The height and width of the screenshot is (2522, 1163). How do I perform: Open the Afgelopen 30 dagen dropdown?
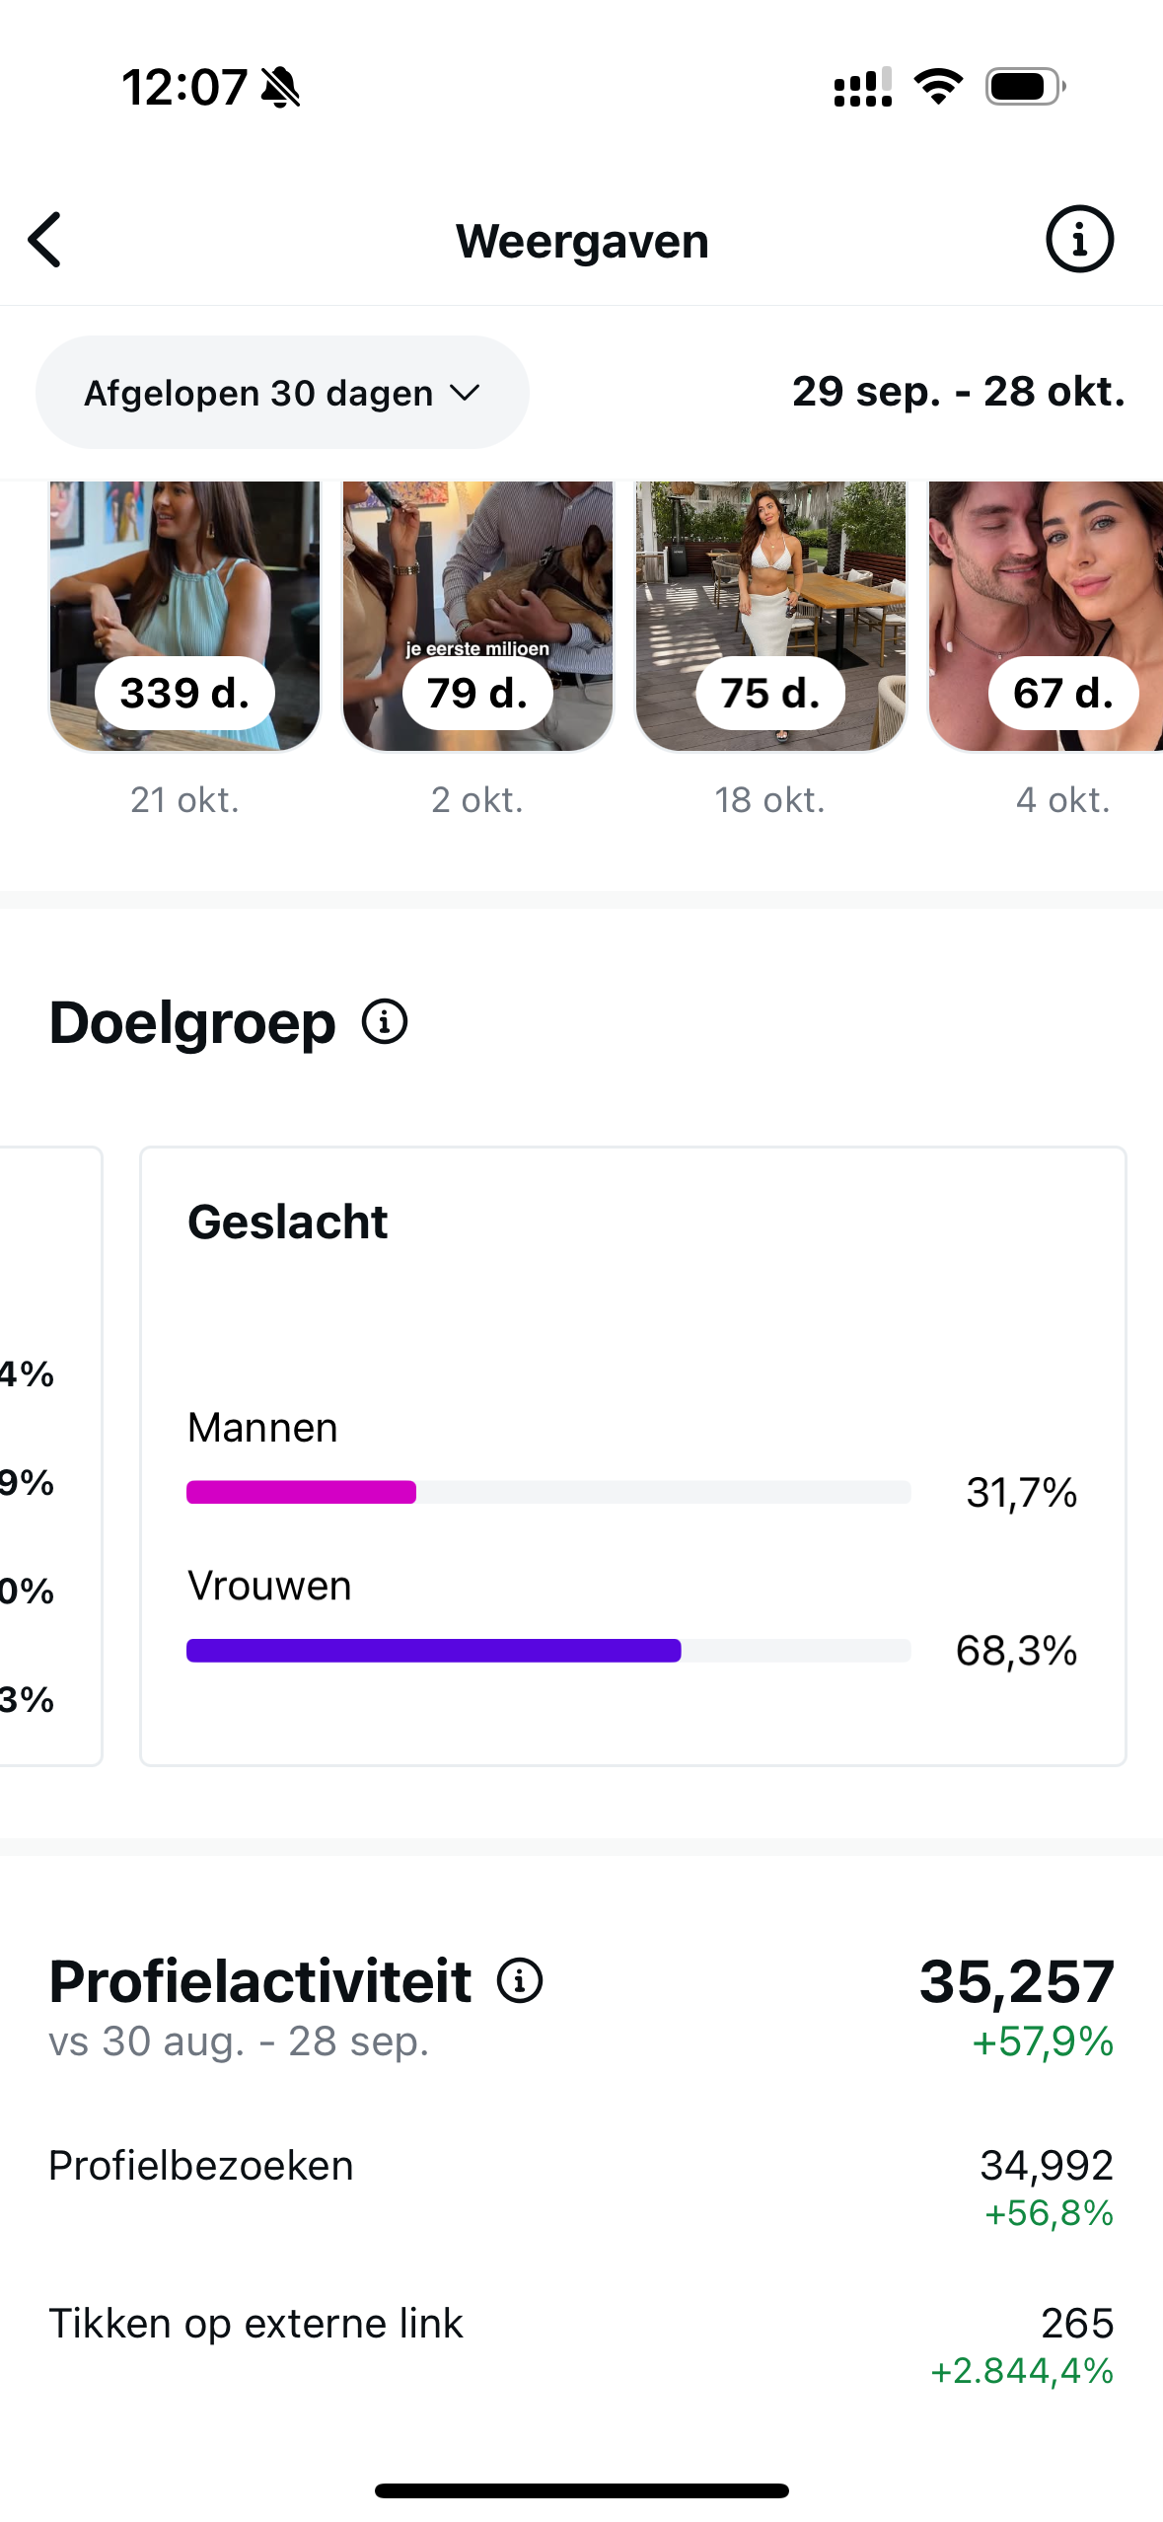tap(282, 393)
